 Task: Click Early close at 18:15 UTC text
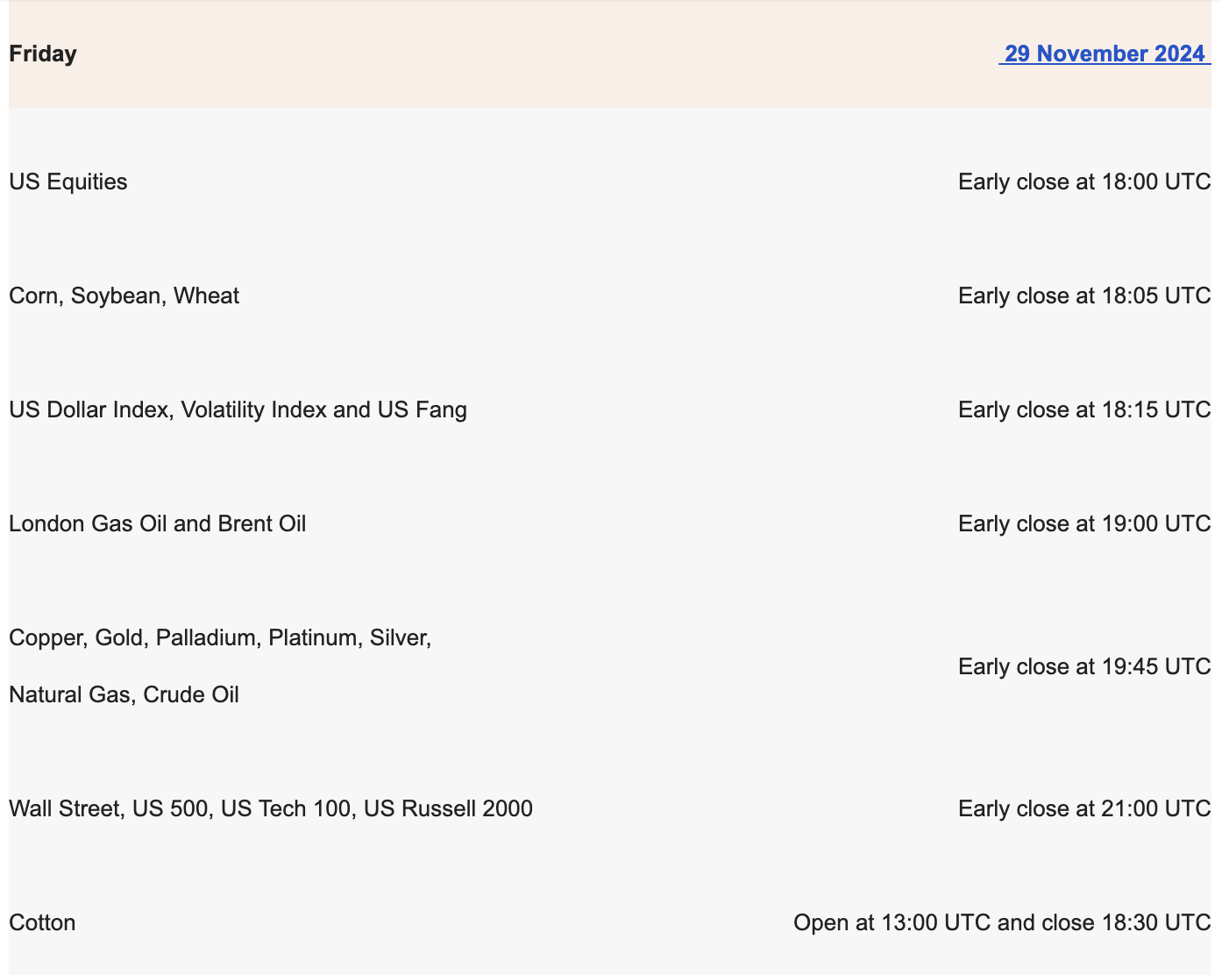click(1084, 409)
